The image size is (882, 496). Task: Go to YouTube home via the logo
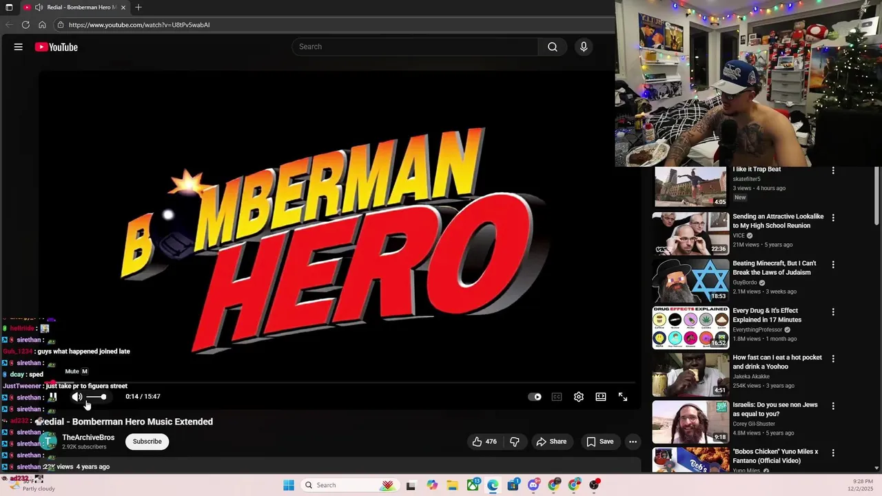(x=57, y=47)
